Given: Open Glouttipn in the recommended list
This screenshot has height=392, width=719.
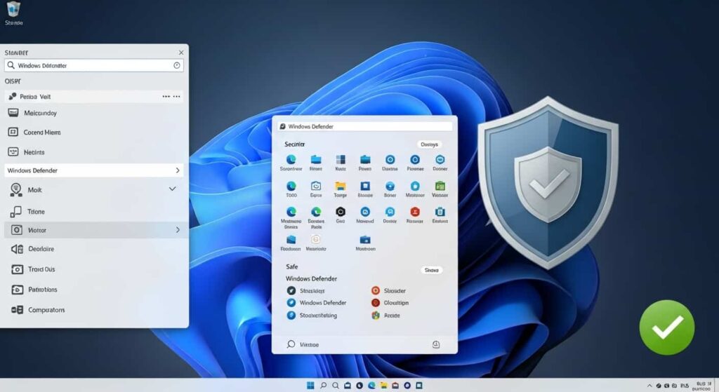Looking at the screenshot, I should [390, 303].
